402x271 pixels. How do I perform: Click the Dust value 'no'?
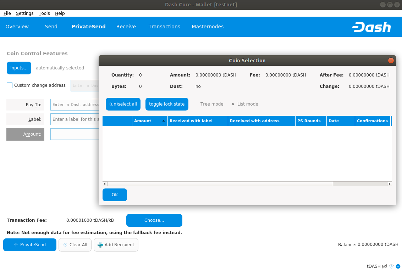pos(198,86)
